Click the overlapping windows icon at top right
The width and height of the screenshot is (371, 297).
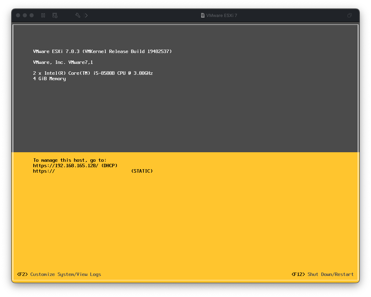pos(349,15)
